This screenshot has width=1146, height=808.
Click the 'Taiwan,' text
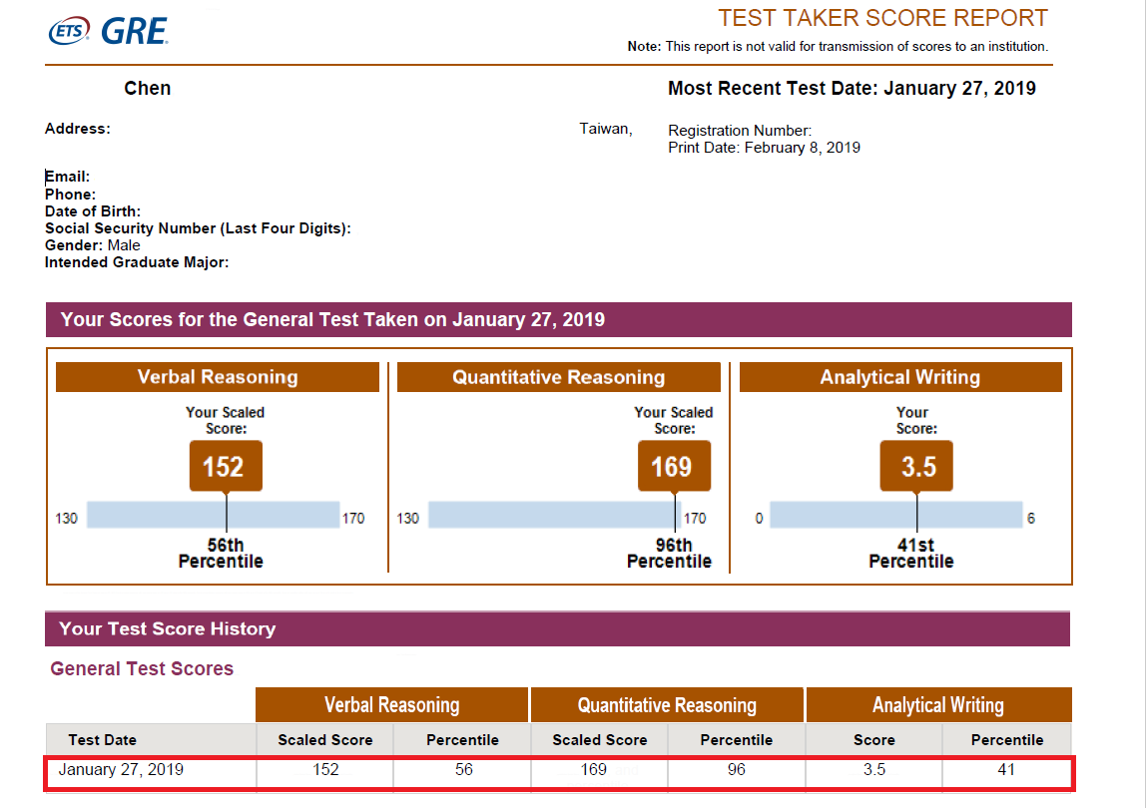tap(606, 130)
